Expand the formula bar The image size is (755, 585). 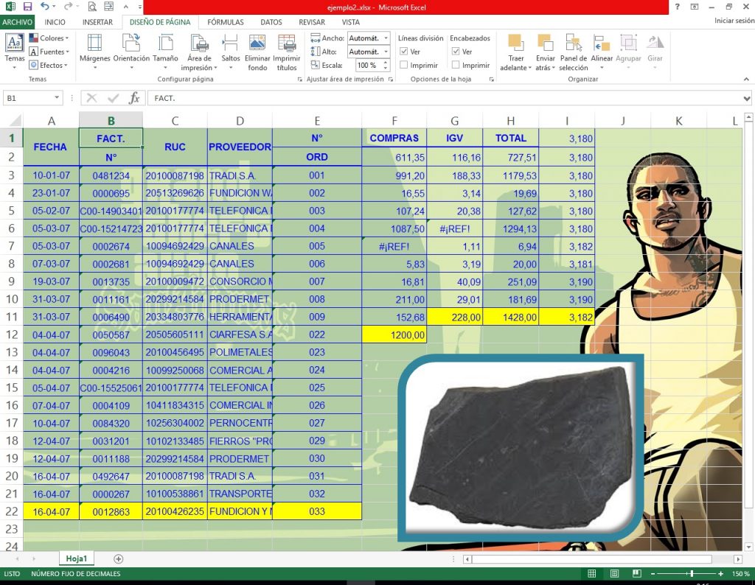746,98
